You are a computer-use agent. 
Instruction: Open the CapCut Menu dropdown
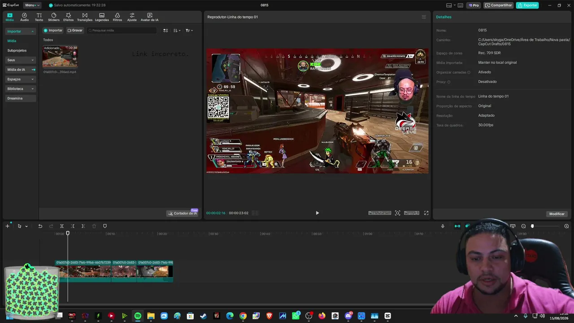[x=32, y=5]
